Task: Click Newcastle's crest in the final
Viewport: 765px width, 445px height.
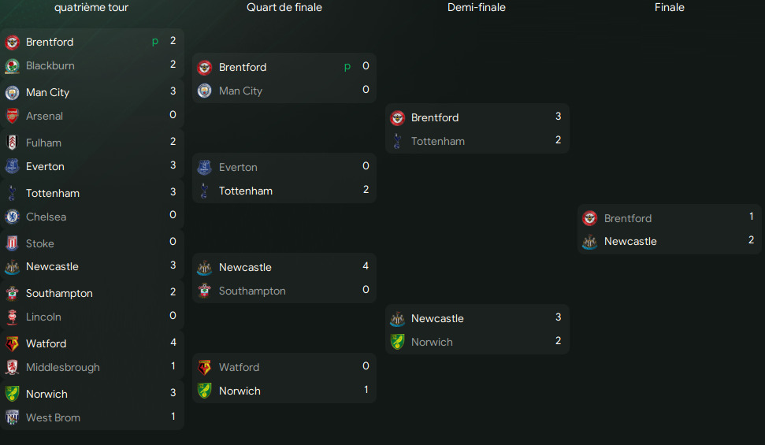Action: 589,242
